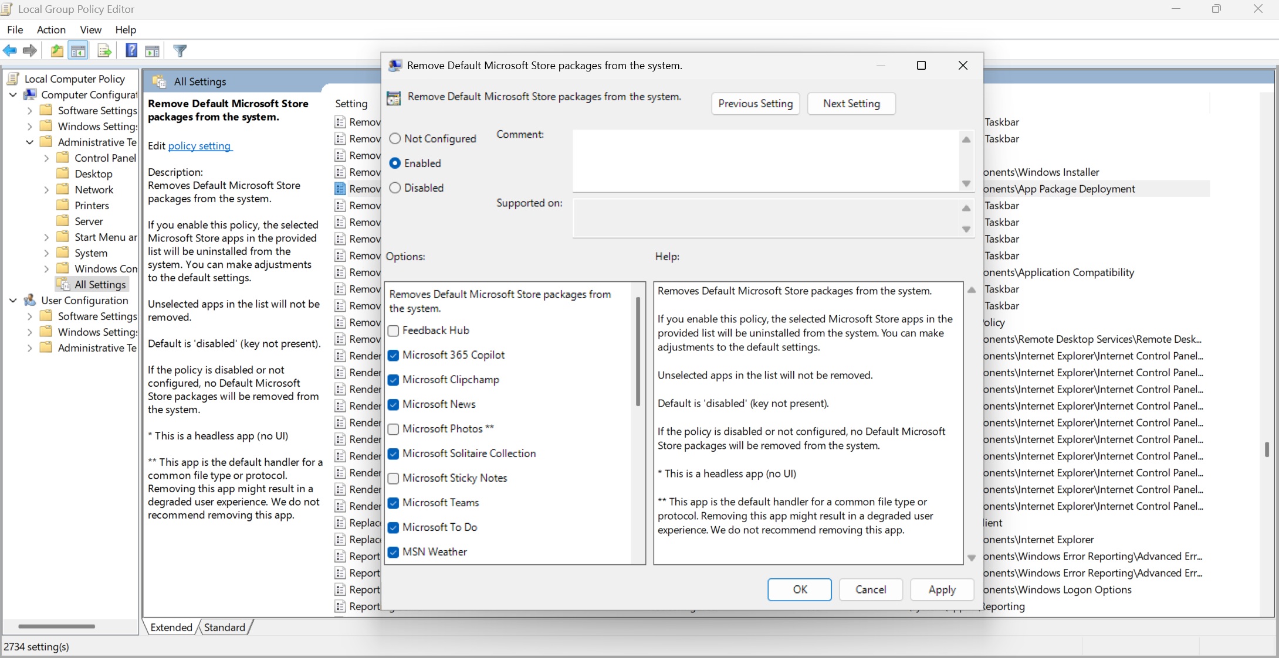The height and width of the screenshot is (658, 1279).
Task: Check the Feedback Hub checkbox
Action: coord(394,330)
